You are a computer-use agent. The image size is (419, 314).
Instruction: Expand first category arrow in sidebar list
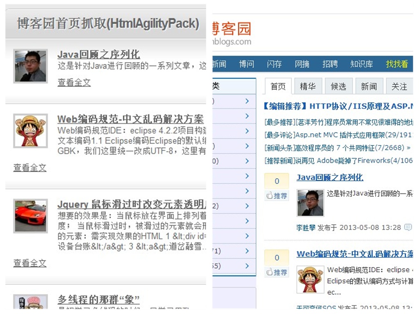(247, 101)
